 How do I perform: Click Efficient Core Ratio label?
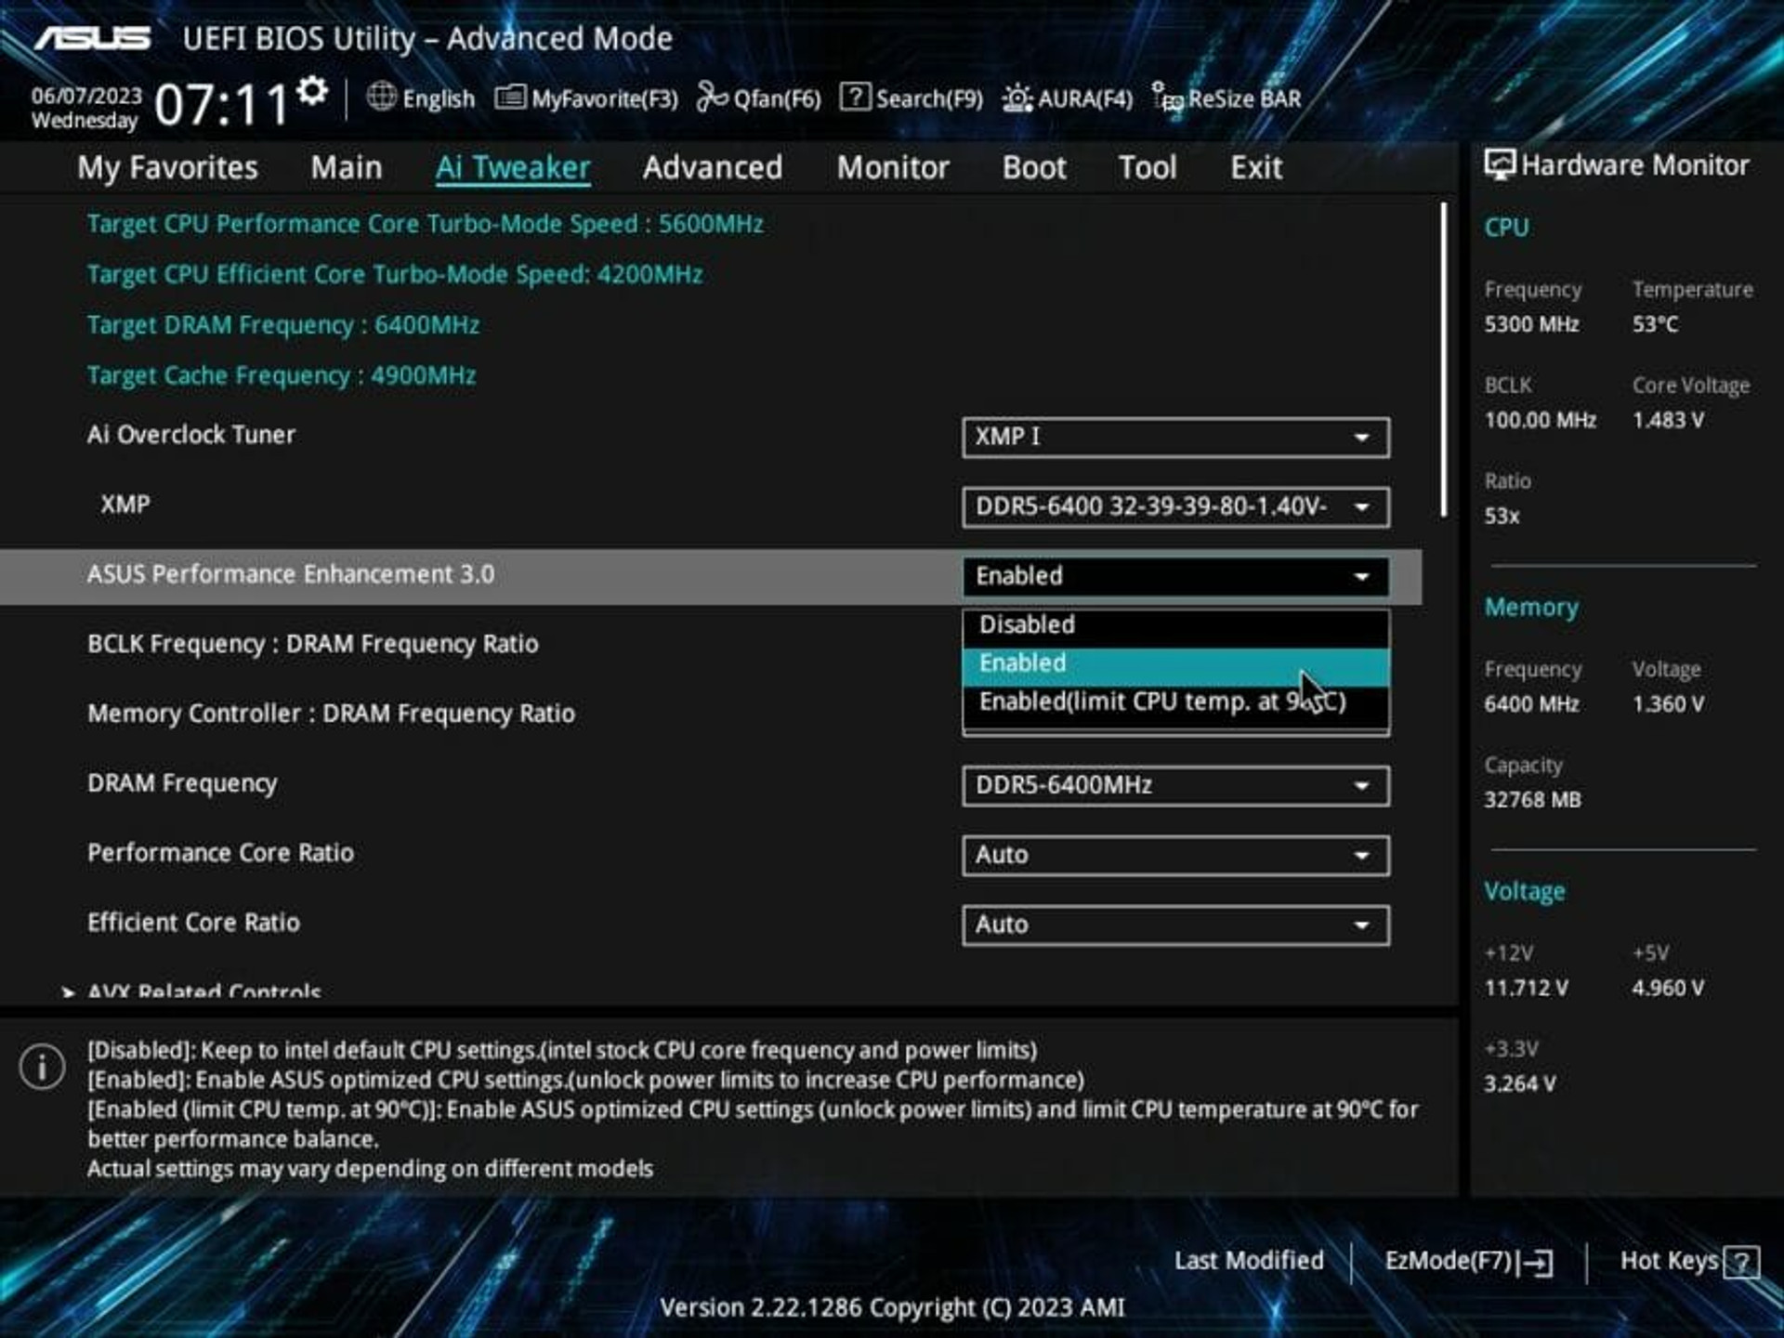coord(193,923)
